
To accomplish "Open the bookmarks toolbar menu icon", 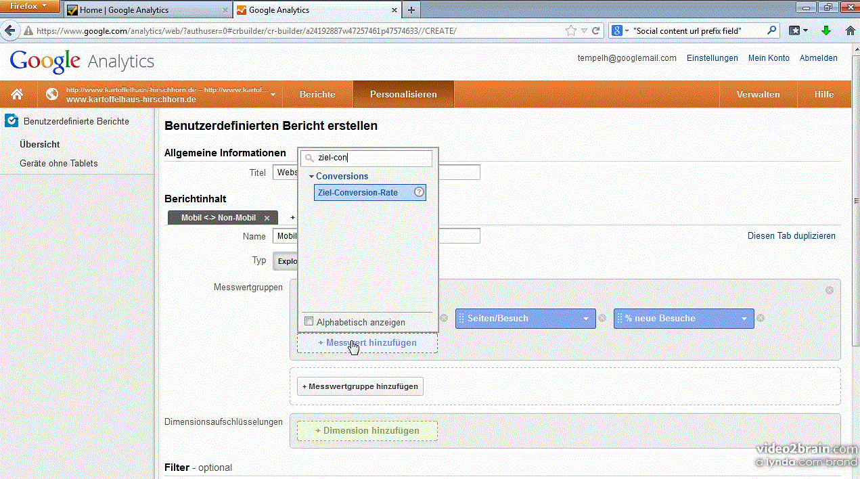I will click(798, 30).
